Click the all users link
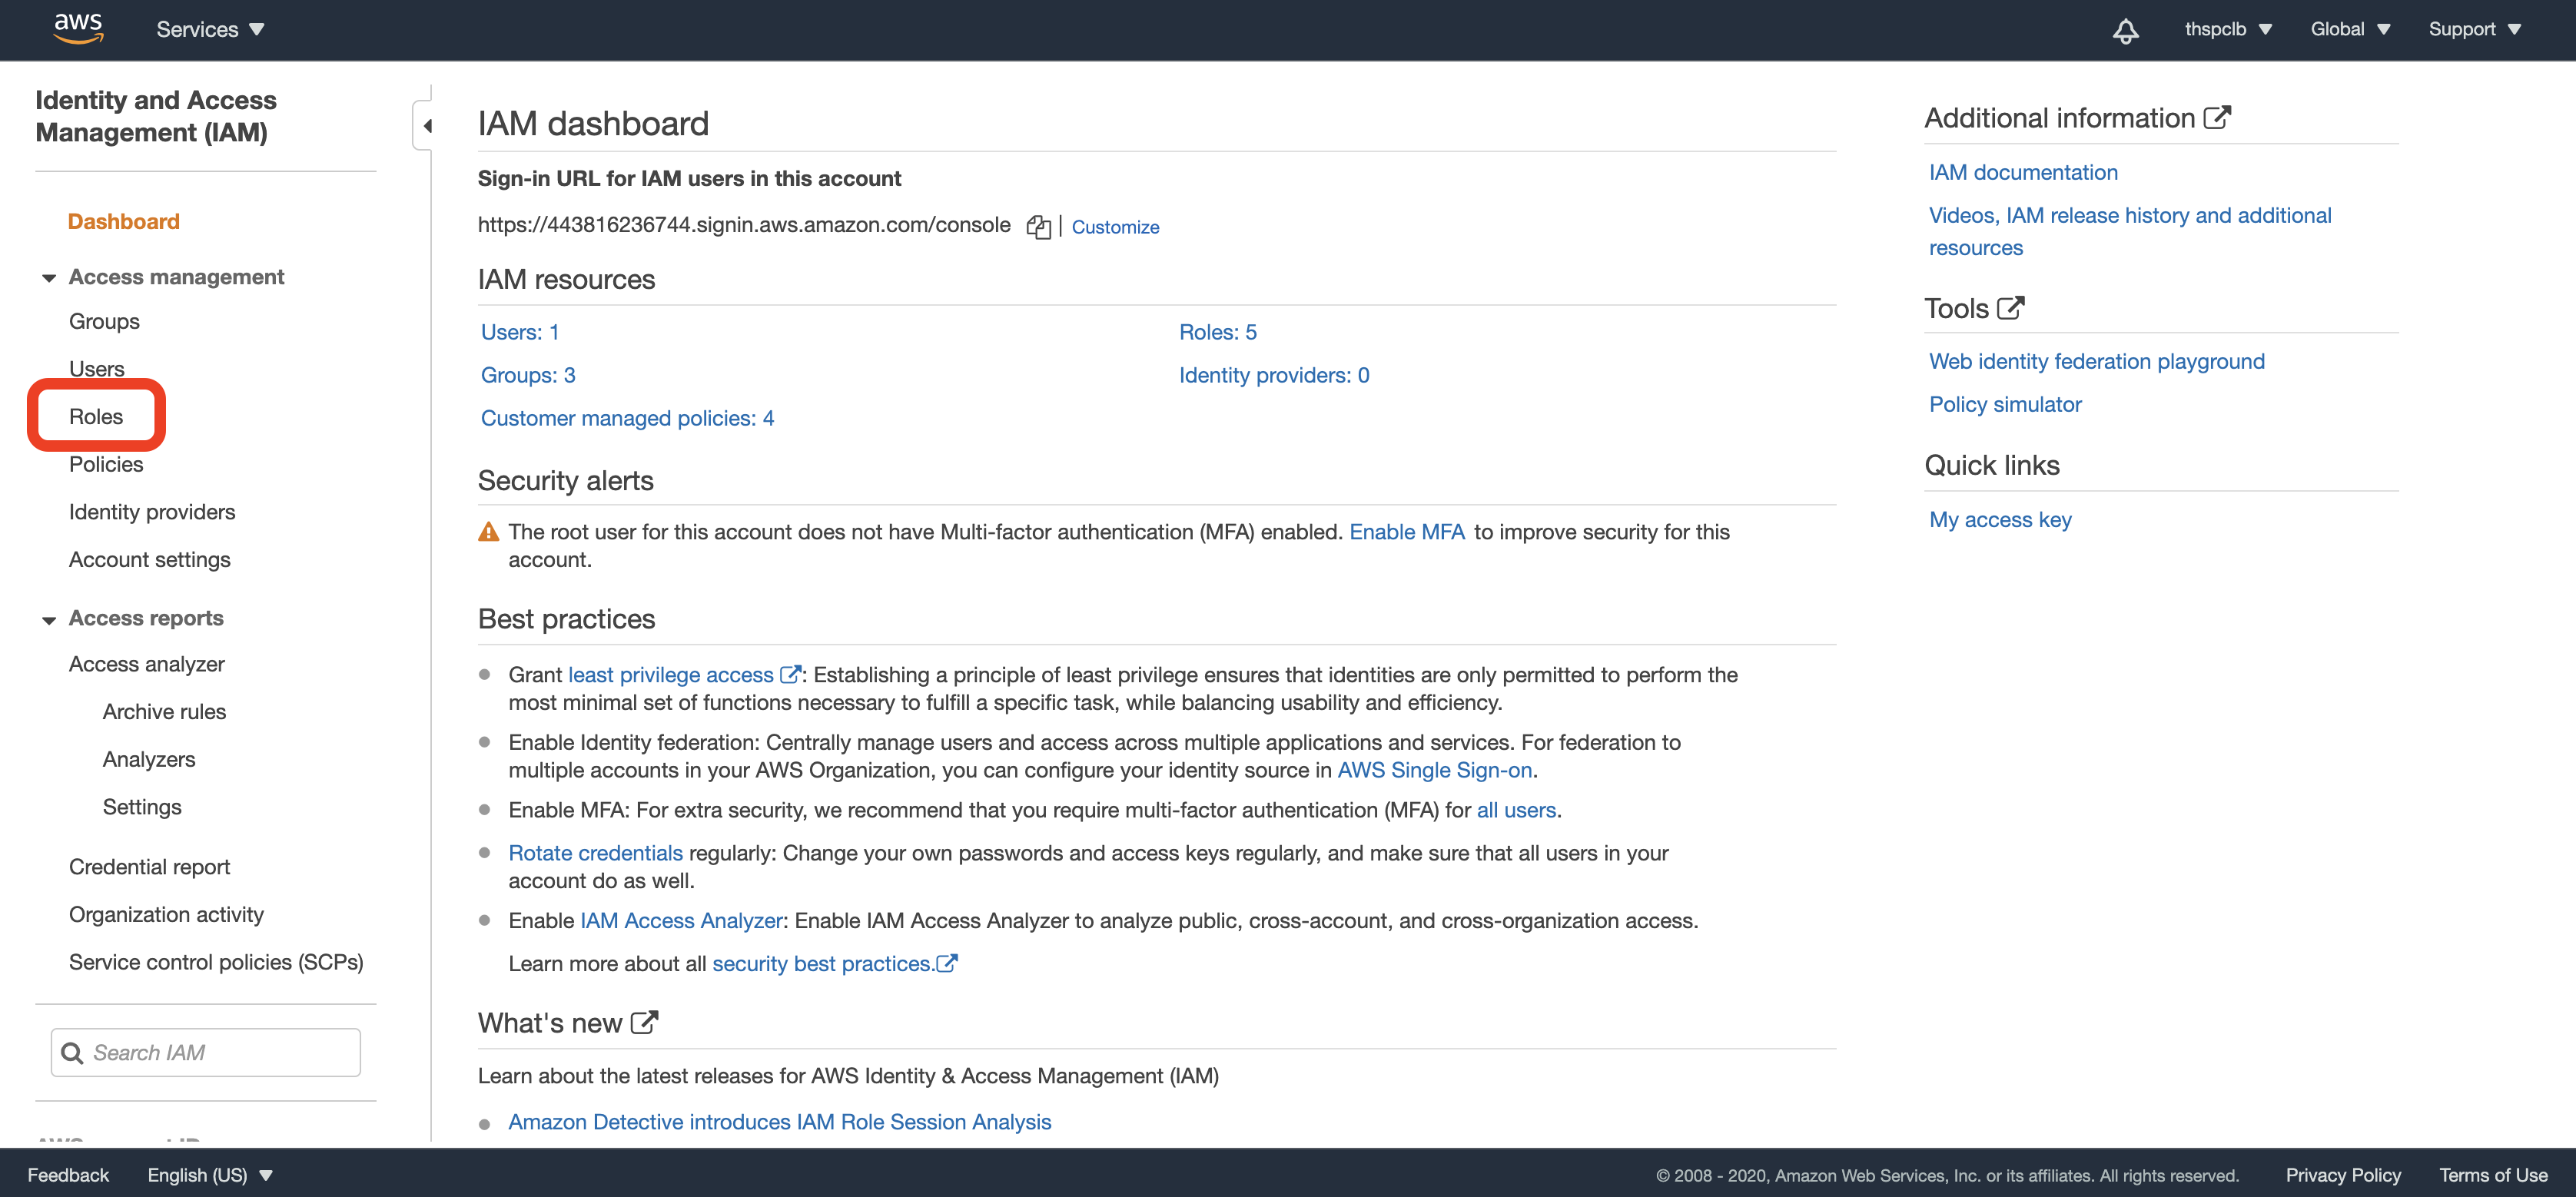 tap(1516, 810)
